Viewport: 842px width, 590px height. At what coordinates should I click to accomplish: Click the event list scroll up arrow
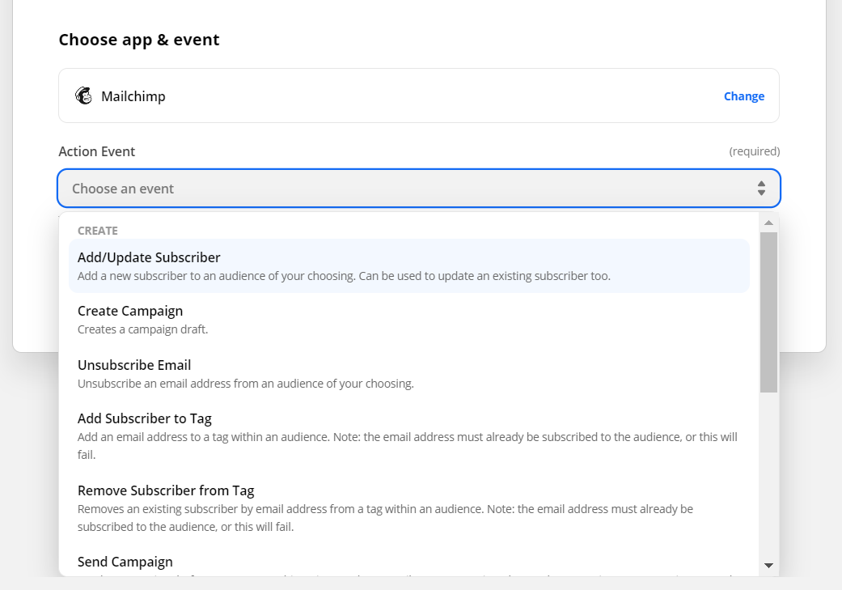click(768, 223)
